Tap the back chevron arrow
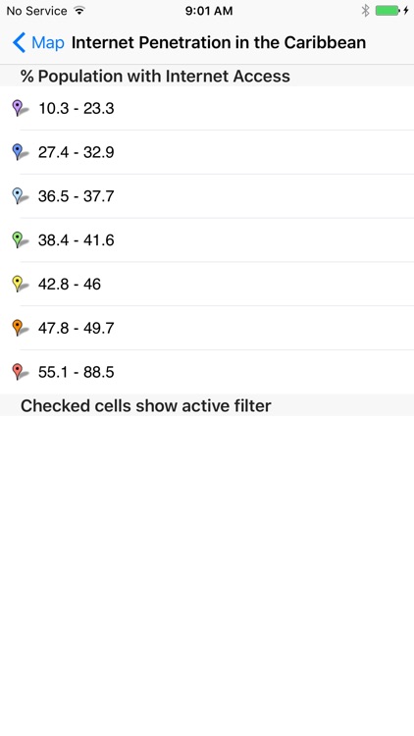Viewport: 414px width, 736px height. tap(19, 43)
